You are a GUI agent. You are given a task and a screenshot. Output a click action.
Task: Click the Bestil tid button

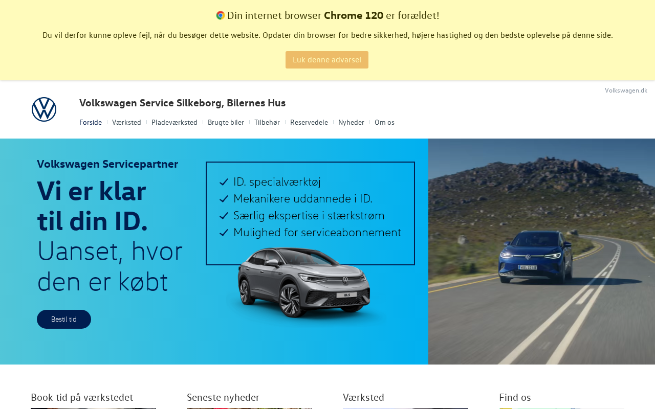64,319
